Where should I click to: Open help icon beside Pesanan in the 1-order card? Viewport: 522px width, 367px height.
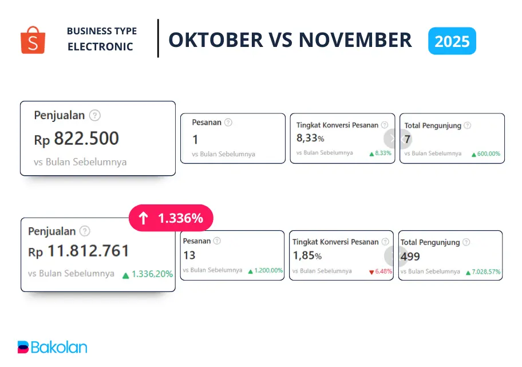(x=228, y=123)
